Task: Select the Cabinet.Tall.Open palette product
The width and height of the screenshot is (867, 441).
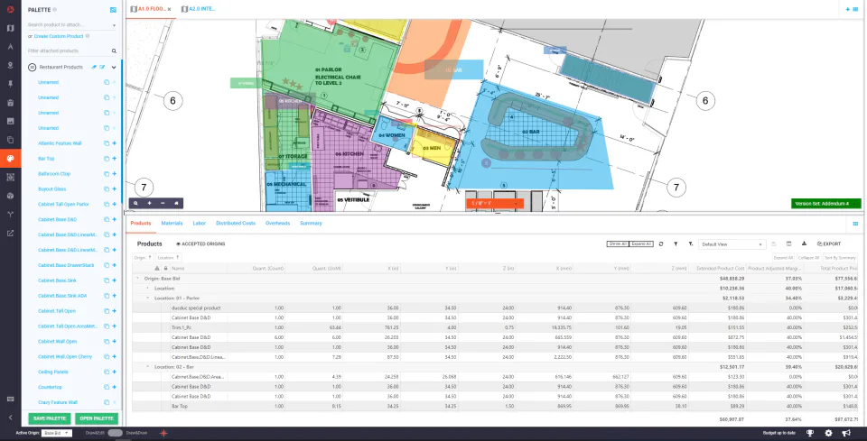Action: [x=57, y=311]
